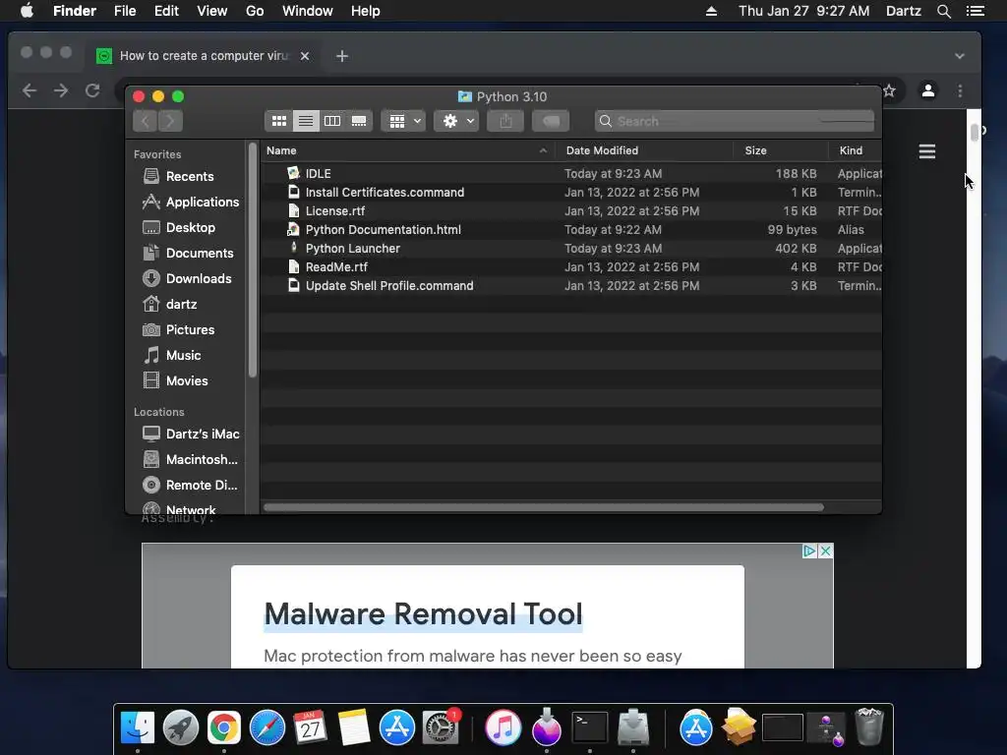Image resolution: width=1007 pixels, height=755 pixels.
Task: Select Python Documentation.html alias
Action: [571, 229]
